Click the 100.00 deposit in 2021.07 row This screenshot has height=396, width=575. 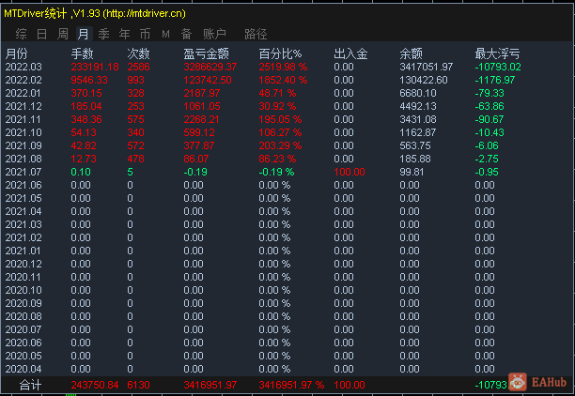pos(350,172)
